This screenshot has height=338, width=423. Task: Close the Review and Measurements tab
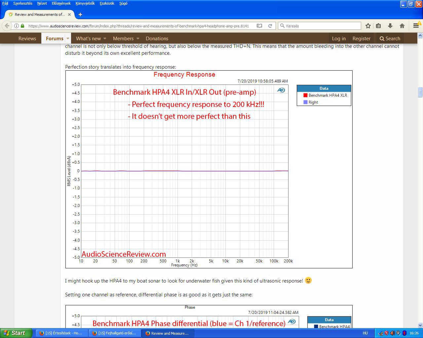click(x=69, y=15)
